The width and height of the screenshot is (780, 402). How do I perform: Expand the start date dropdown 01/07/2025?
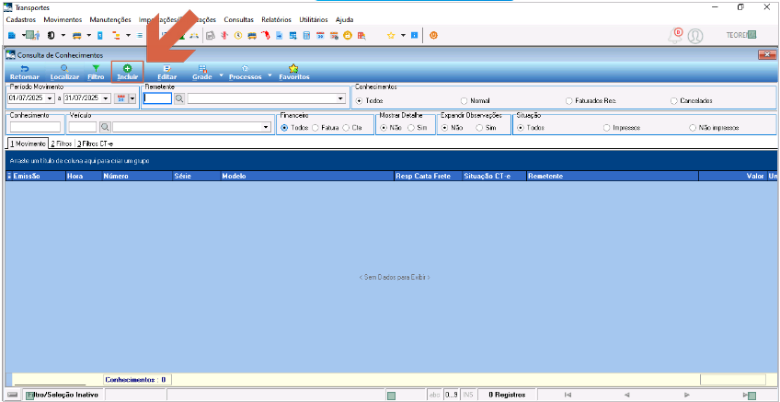(x=51, y=98)
